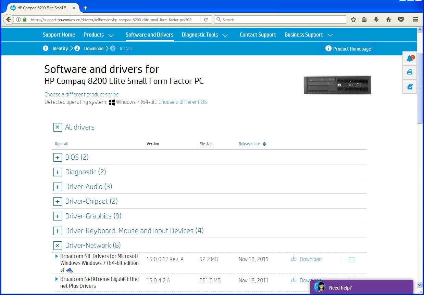424x295 pixels.
Task: Tick the Broadcom NIC Drivers checkbox
Action: 351,260
